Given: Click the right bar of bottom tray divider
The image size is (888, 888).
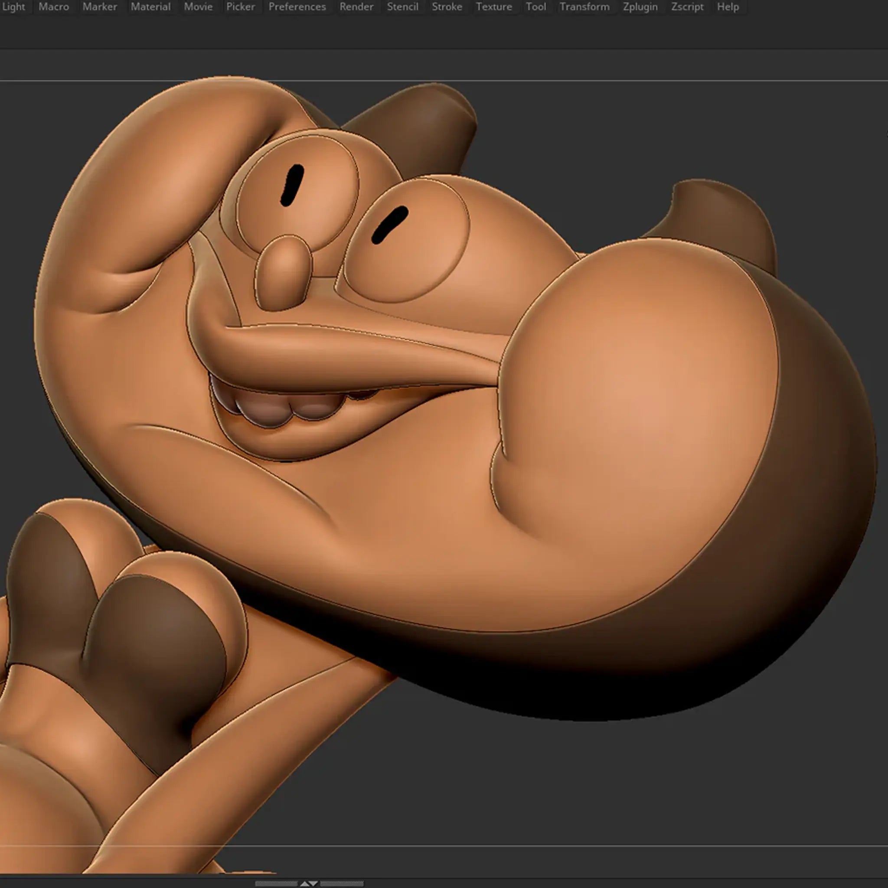Looking at the screenshot, I should pos(342,883).
